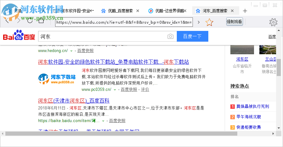This screenshot has width=283, height=147.
Task: Open the home page icon
Action: [x=41, y=21]
